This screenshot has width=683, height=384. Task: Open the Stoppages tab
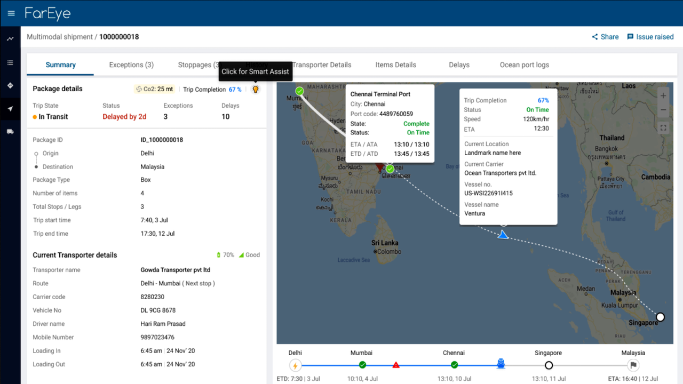pos(198,65)
